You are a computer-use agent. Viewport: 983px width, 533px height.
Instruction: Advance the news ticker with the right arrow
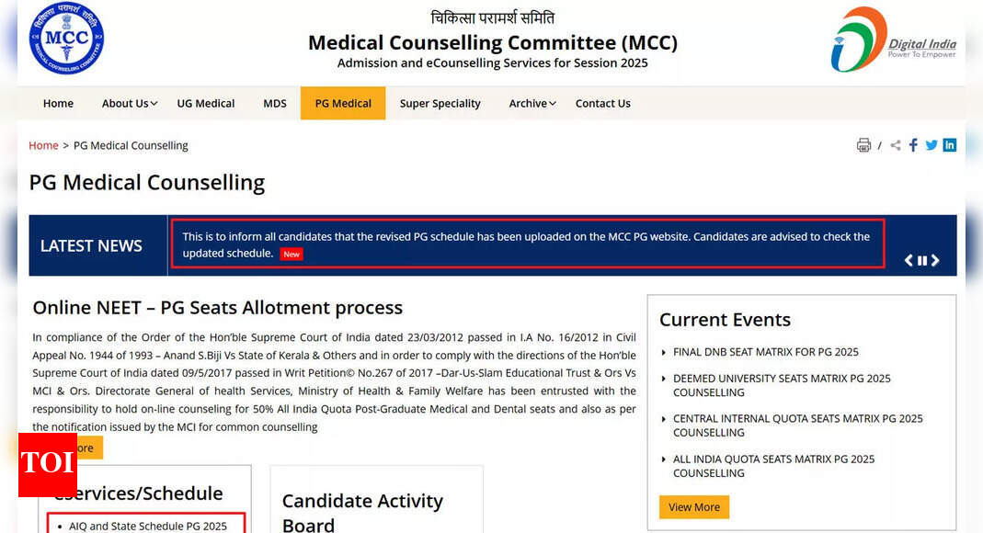pos(936,260)
